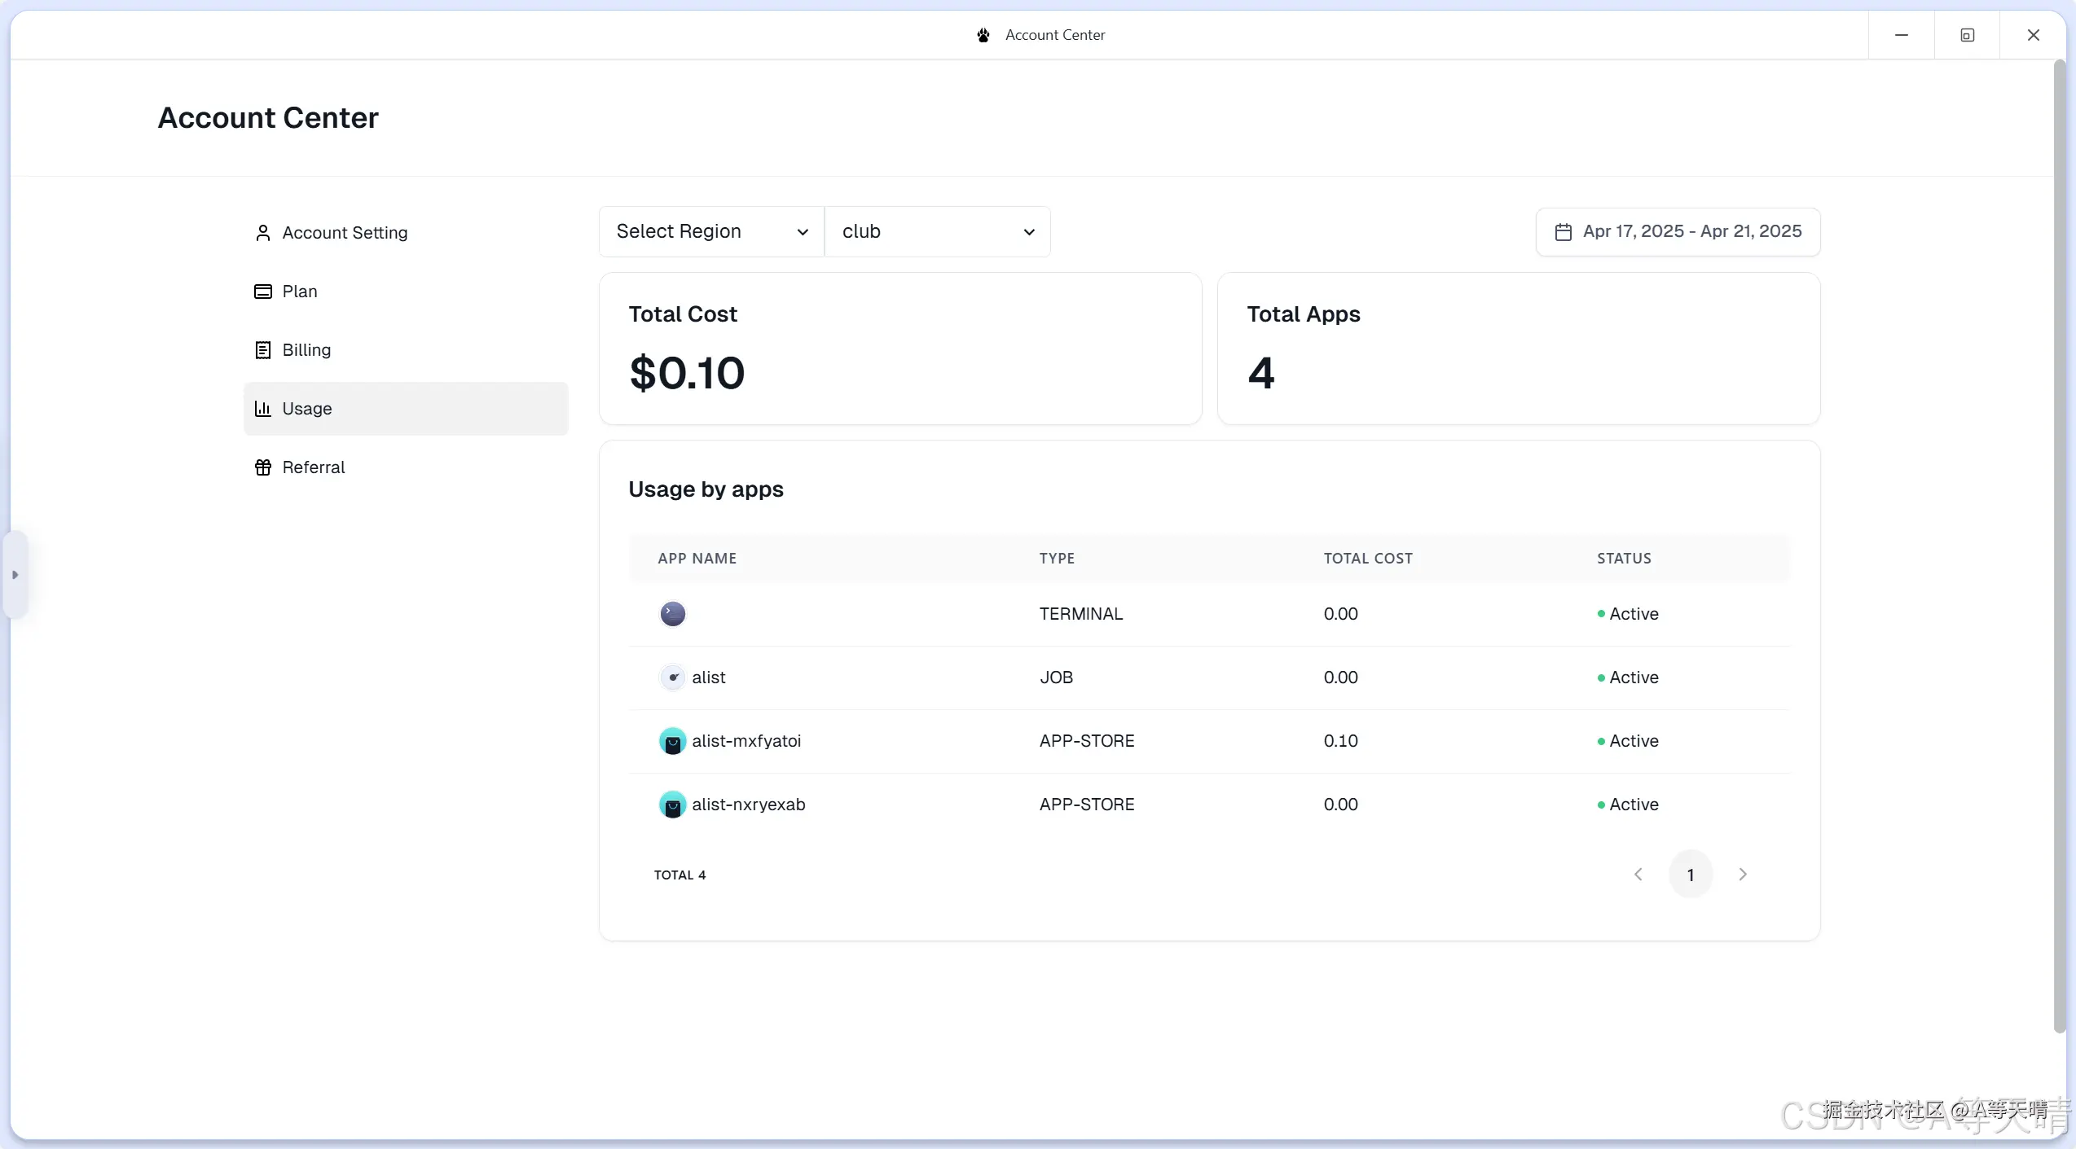This screenshot has width=2076, height=1149.
Task: Go to the previous page with the left chevron
Action: pos(1638,875)
